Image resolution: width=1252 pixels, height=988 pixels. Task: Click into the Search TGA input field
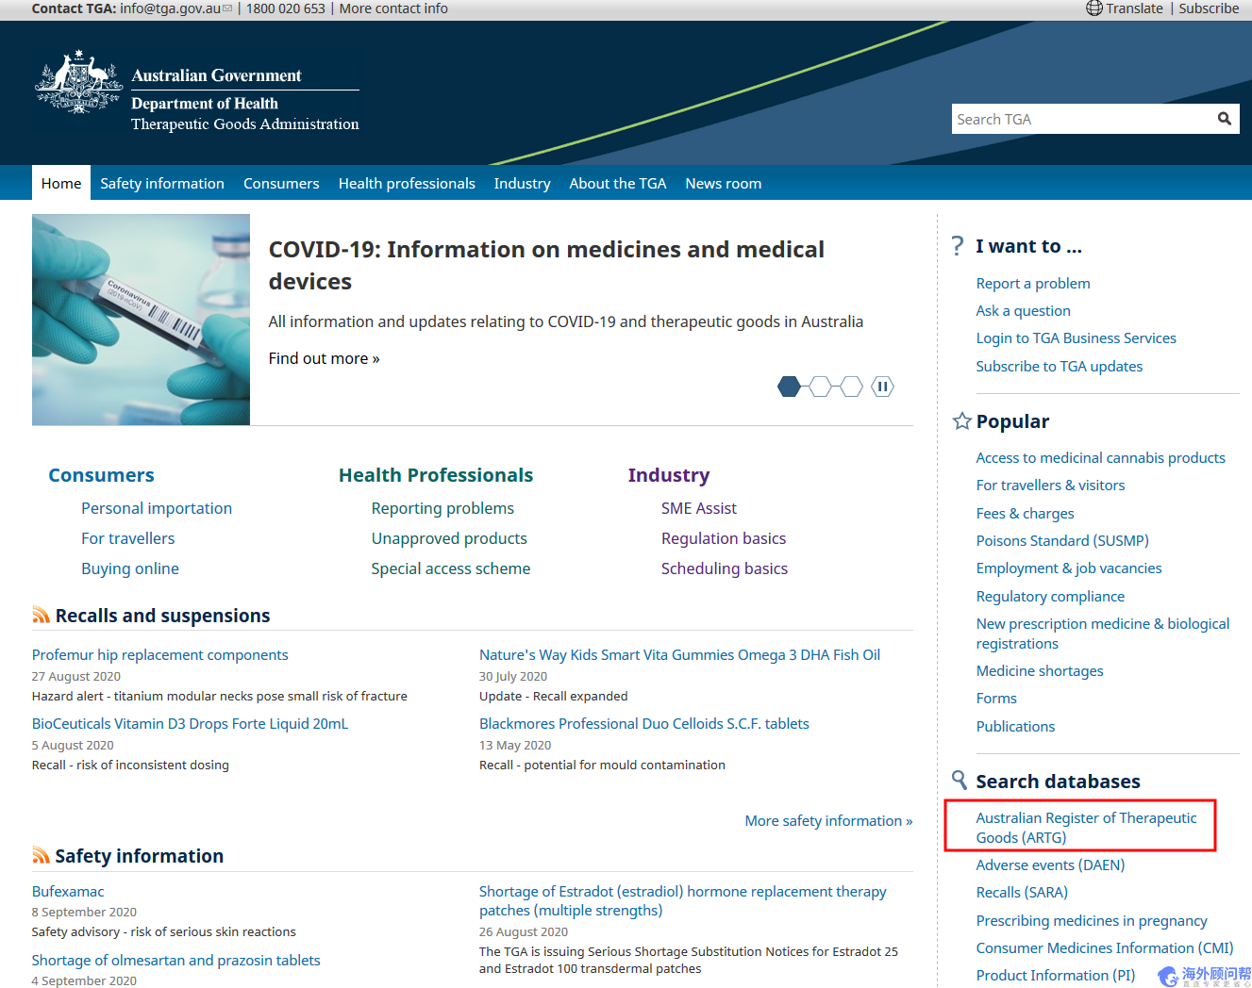click(x=1082, y=119)
